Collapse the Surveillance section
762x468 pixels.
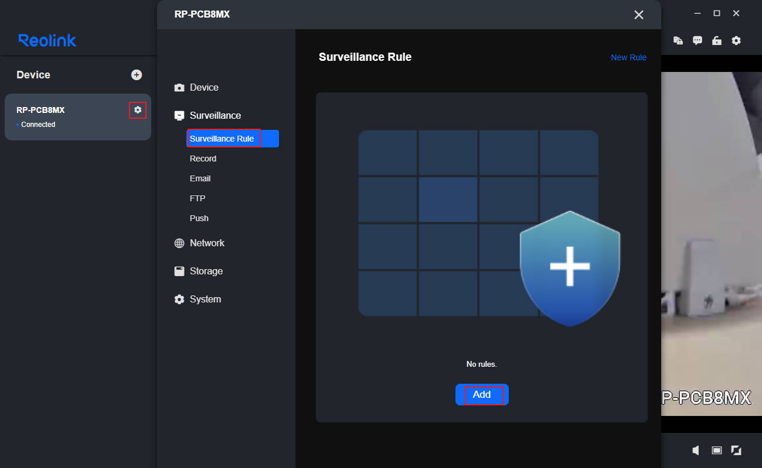click(215, 115)
